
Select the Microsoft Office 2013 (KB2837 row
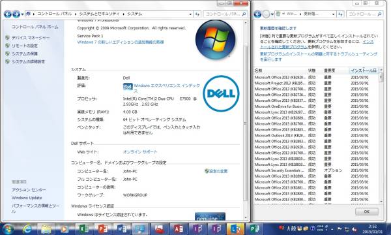pyautogui.click(x=316, y=101)
